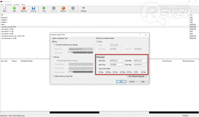The width and height of the screenshot is (199, 117).
Task: Toggle the Sun checkbox
Action: tap(99, 72)
